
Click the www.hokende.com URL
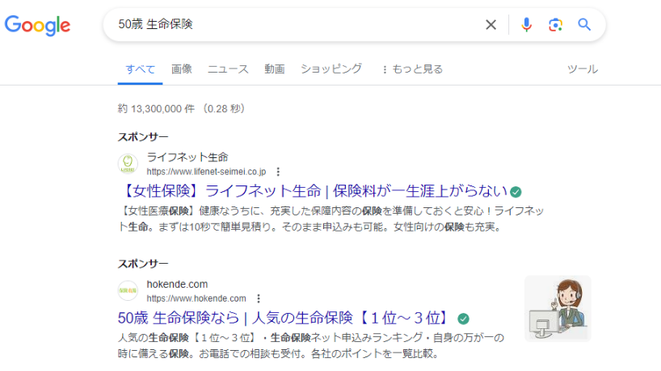pos(196,298)
